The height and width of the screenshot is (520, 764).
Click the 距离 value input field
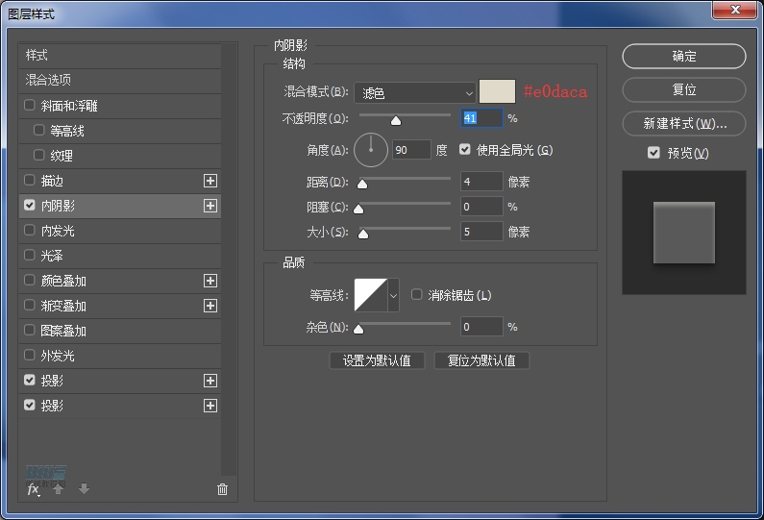[481, 182]
